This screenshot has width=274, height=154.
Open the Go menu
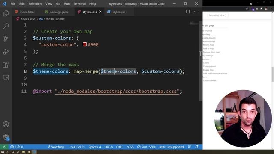58,4
